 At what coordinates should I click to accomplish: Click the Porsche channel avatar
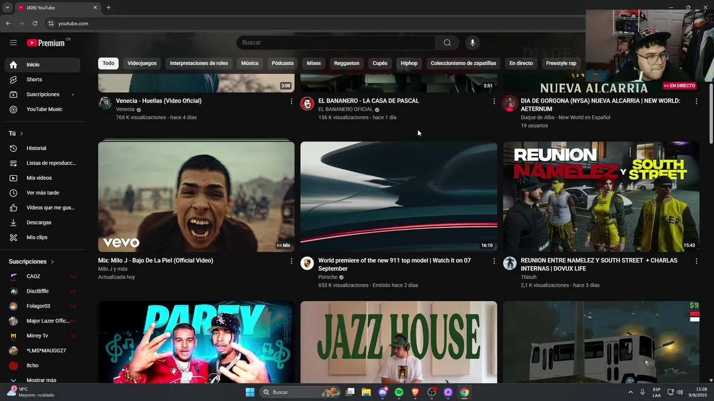pyautogui.click(x=307, y=263)
